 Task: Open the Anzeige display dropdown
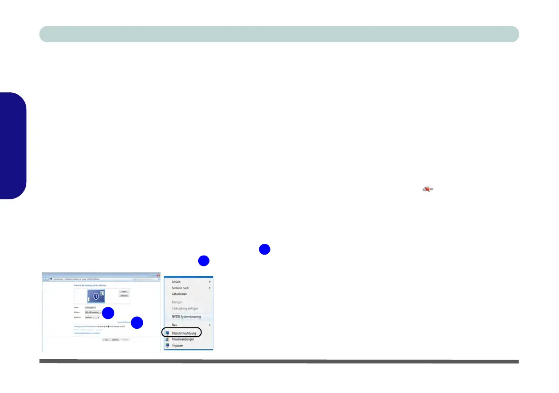point(90,307)
